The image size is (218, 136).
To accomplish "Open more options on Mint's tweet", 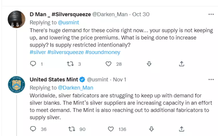I will 211,79.
